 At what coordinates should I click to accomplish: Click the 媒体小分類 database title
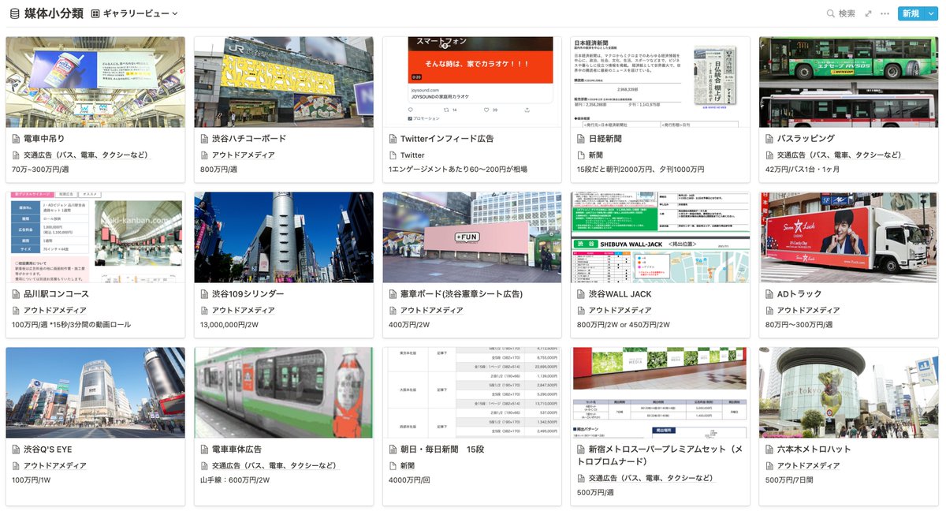click(x=54, y=13)
